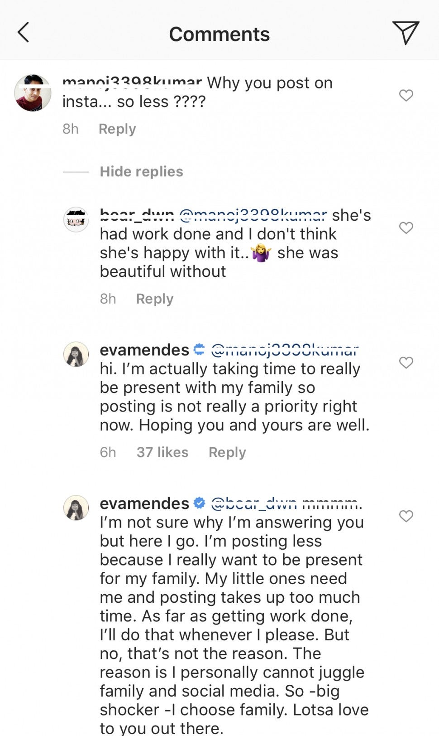Like evamendes' "taking time" reply
The image size is (439, 736).
[x=406, y=362]
